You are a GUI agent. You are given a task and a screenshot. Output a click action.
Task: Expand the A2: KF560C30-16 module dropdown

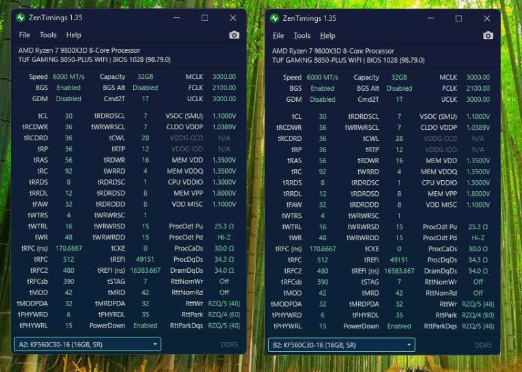coord(87,345)
